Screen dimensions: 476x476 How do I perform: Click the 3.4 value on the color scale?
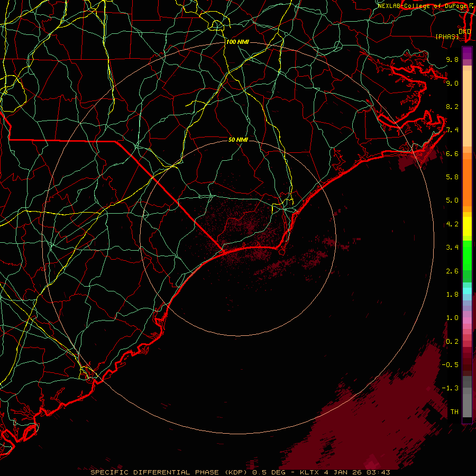(452, 248)
